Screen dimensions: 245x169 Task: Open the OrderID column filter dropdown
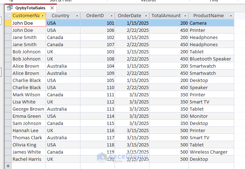[111, 16]
